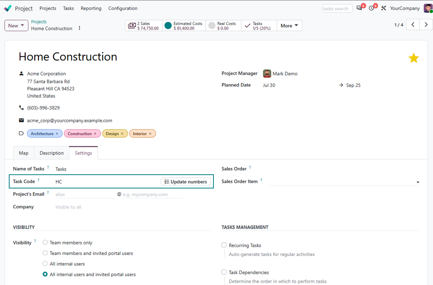Click the customer person icon
433x285 pixels.
21,74
